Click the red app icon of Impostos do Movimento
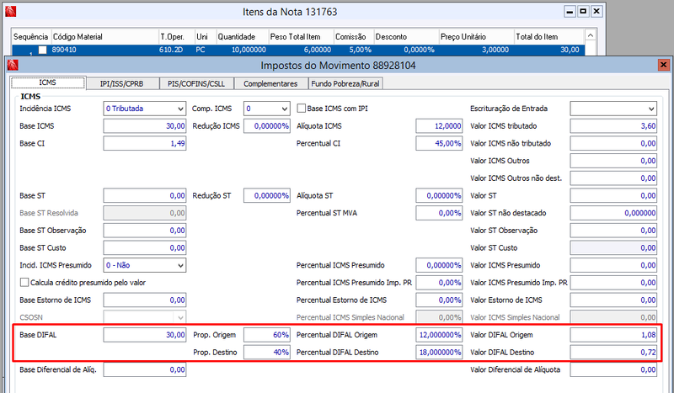This screenshot has width=674, height=393. click(x=13, y=65)
